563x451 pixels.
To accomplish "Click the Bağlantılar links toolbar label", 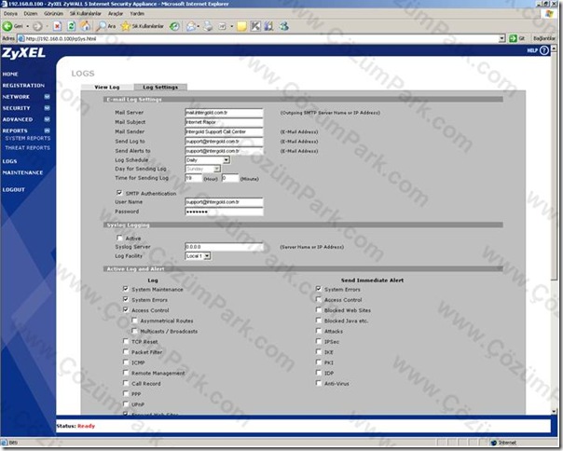I will point(544,38).
